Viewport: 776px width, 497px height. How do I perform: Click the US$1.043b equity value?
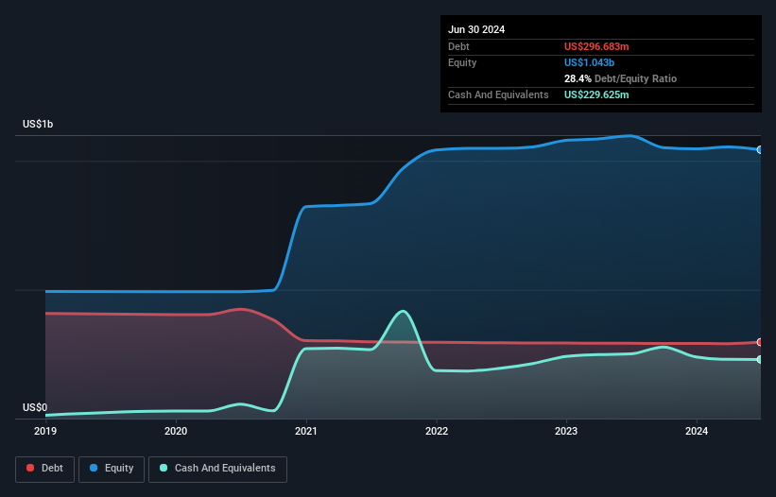(x=589, y=62)
